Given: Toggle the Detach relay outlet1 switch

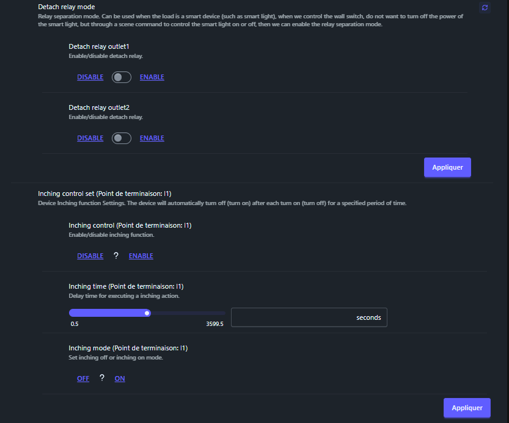Looking at the screenshot, I should 122,78.
